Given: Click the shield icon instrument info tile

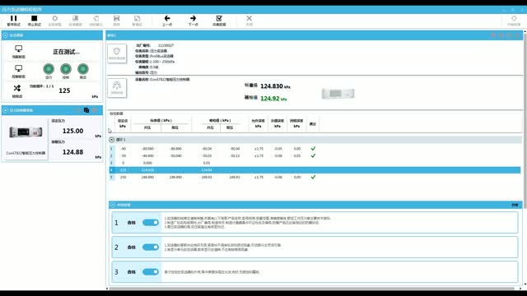Looking at the screenshot, I should [117, 53].
